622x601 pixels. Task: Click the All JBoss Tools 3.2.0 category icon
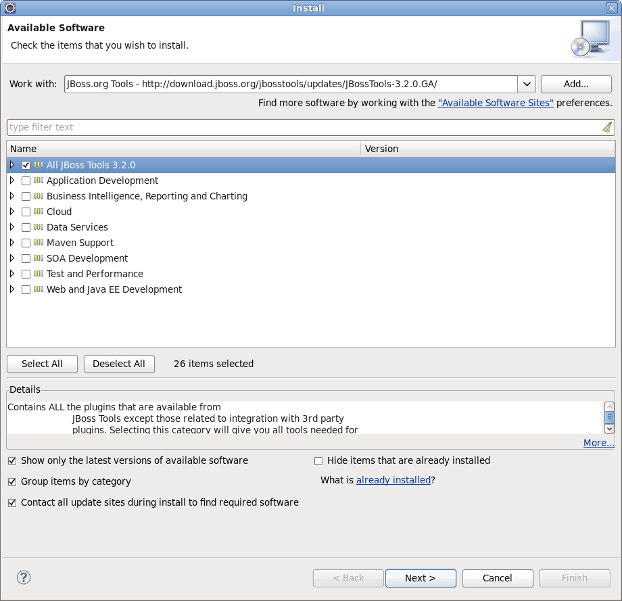point(38,164)
